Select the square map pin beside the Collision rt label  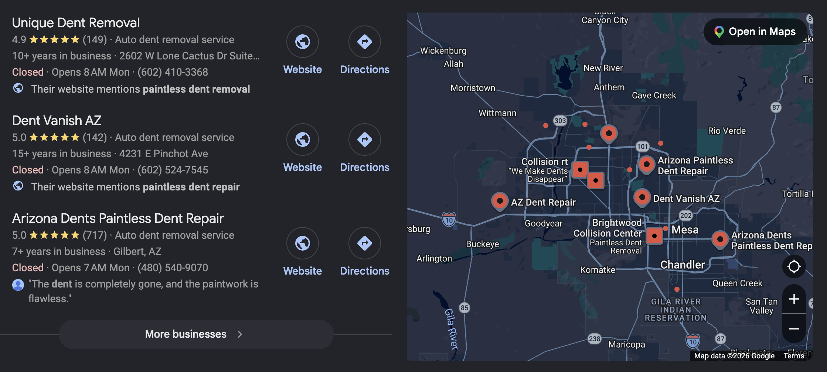point(580,170)
